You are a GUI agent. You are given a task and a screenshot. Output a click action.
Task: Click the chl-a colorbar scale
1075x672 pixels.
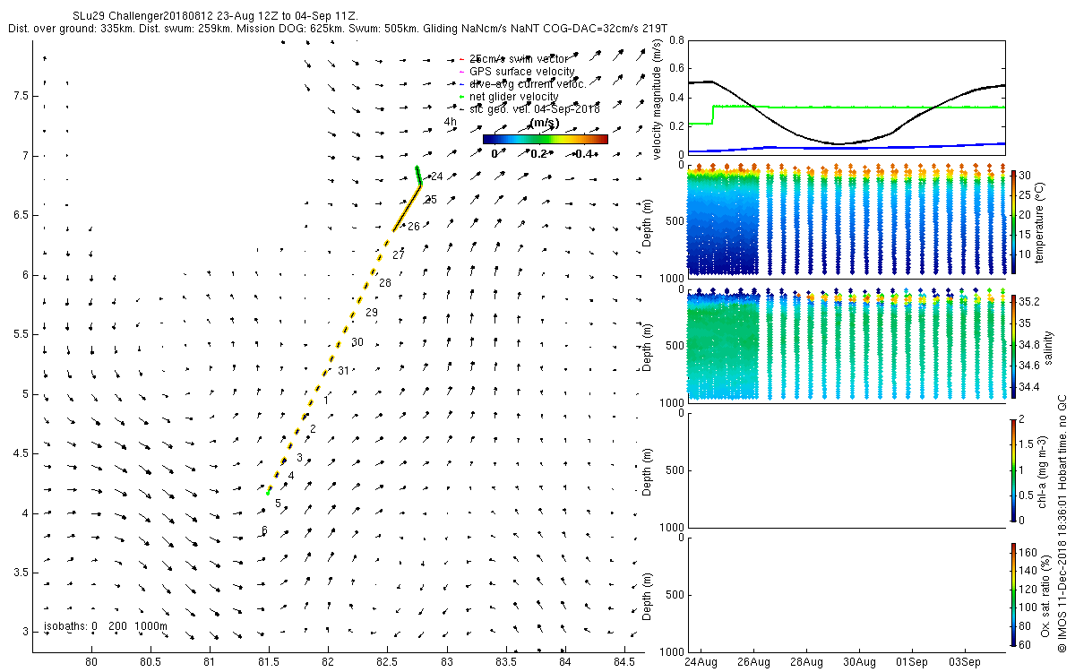click(x=1013, y=470)
